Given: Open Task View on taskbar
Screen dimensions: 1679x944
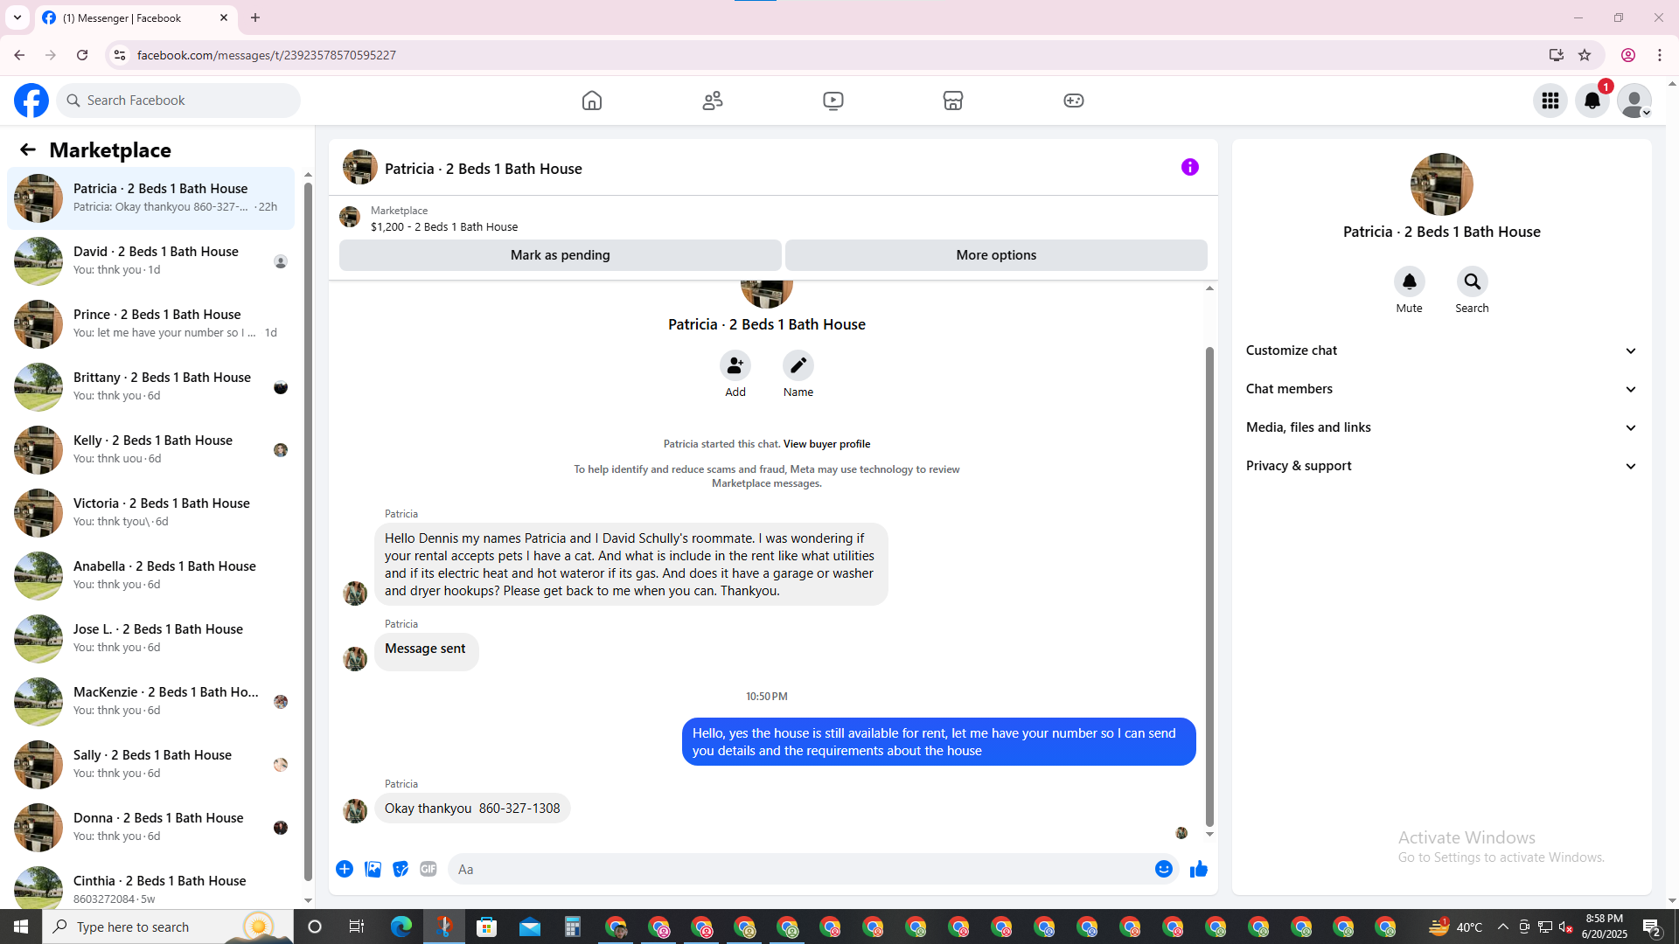Looking at the screenshot, I should [x=357, y=927].
